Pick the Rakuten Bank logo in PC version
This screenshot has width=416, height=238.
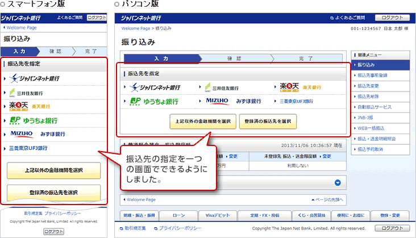pos(301,87)
